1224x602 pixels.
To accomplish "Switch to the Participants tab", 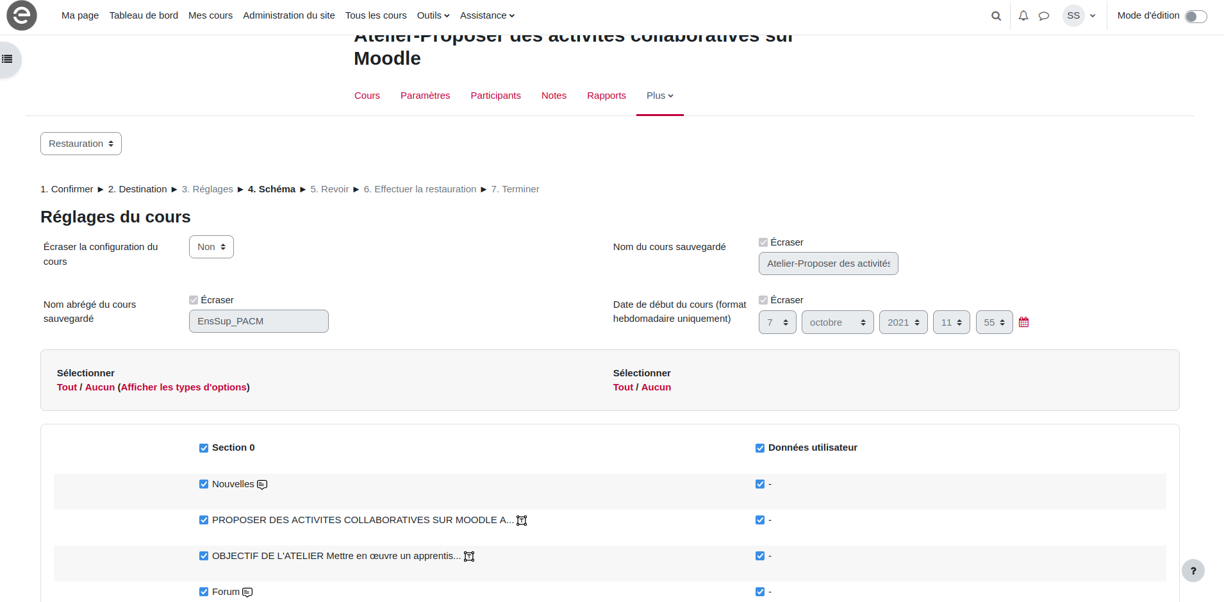I will (x=495, y=96).
